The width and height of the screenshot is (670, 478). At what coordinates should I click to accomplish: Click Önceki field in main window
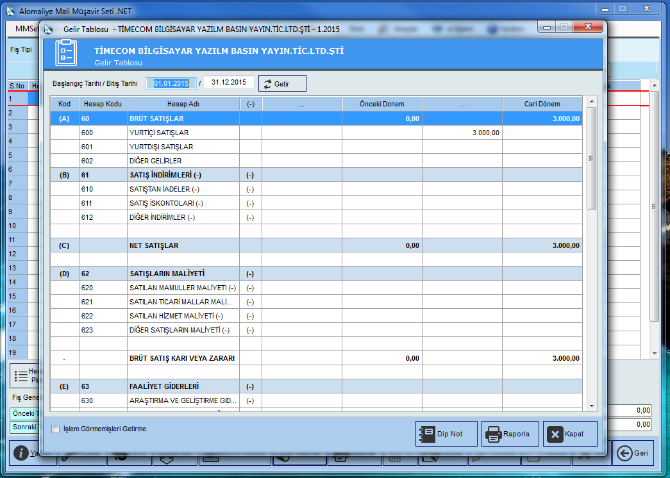(x=24, y=413)
